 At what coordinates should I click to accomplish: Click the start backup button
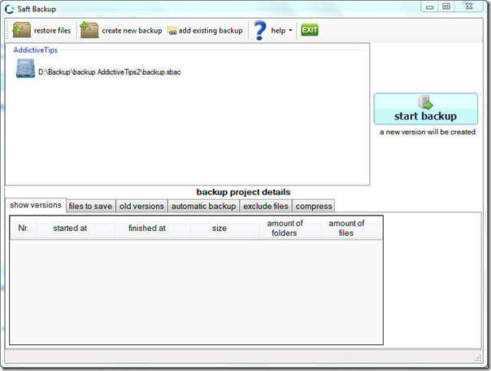coord(425,108)
